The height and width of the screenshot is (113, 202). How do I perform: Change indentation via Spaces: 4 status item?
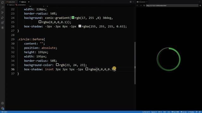(x=154, y=112)
